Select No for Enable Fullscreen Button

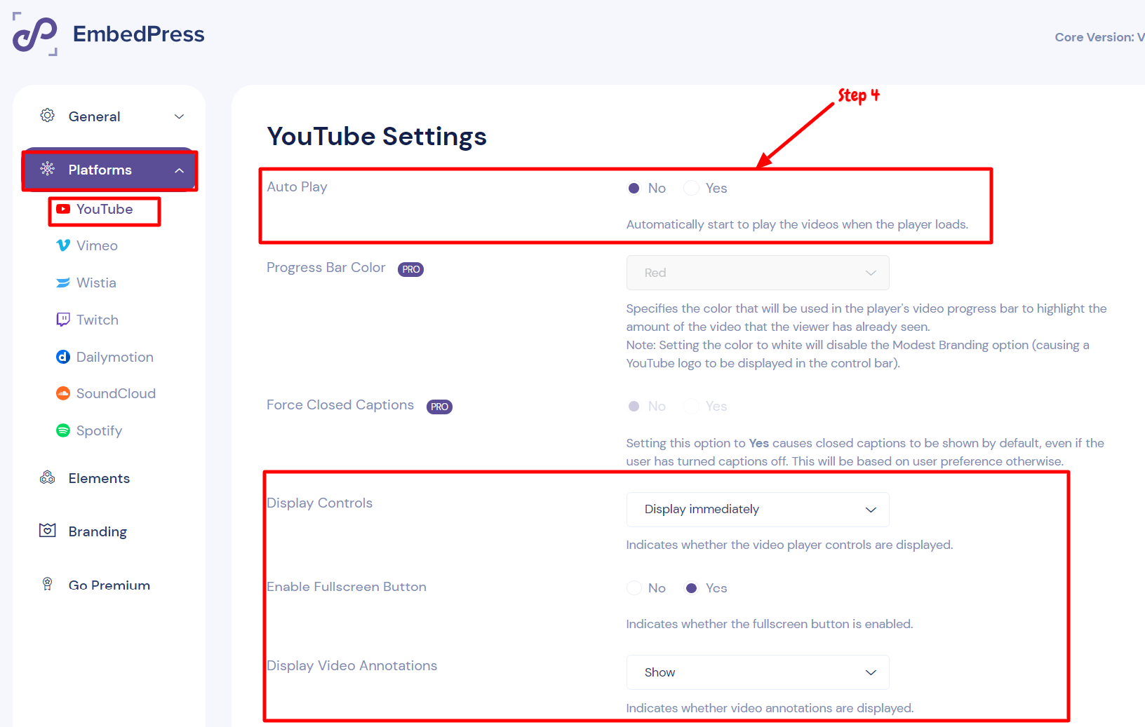click(x=634, y=588)
